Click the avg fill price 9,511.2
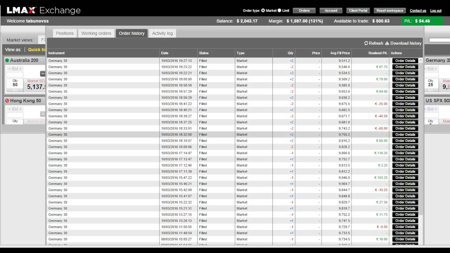Viewport: 450px width, 253px height. click(344, 61)
